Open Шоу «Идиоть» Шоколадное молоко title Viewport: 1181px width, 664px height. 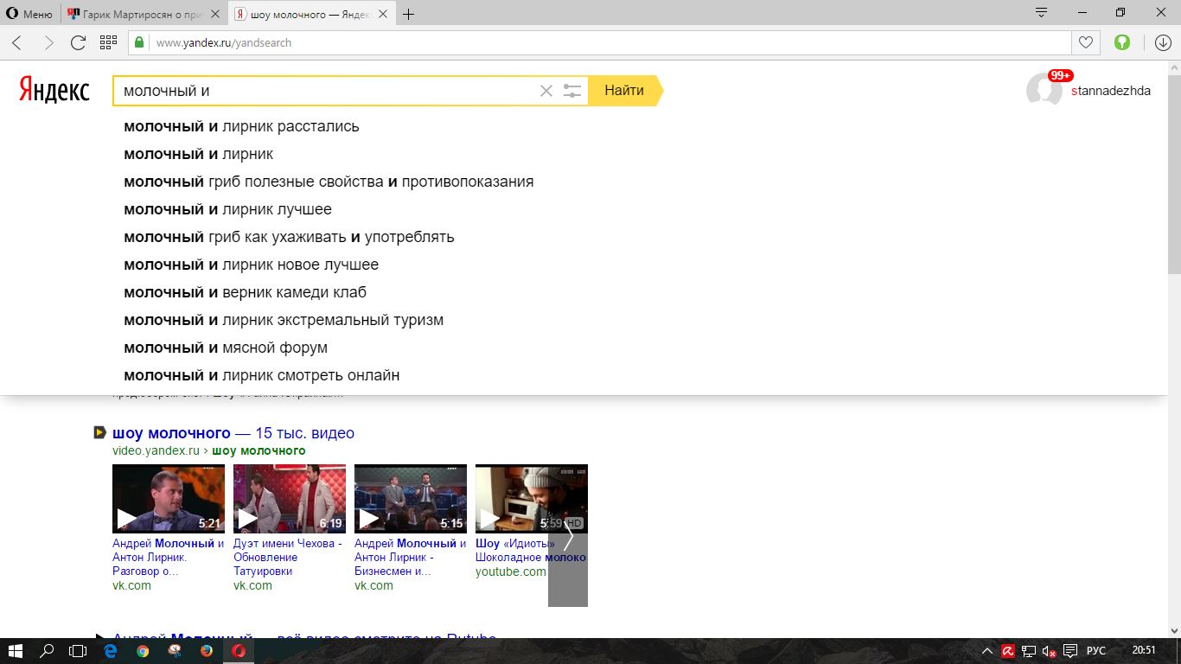531,550
